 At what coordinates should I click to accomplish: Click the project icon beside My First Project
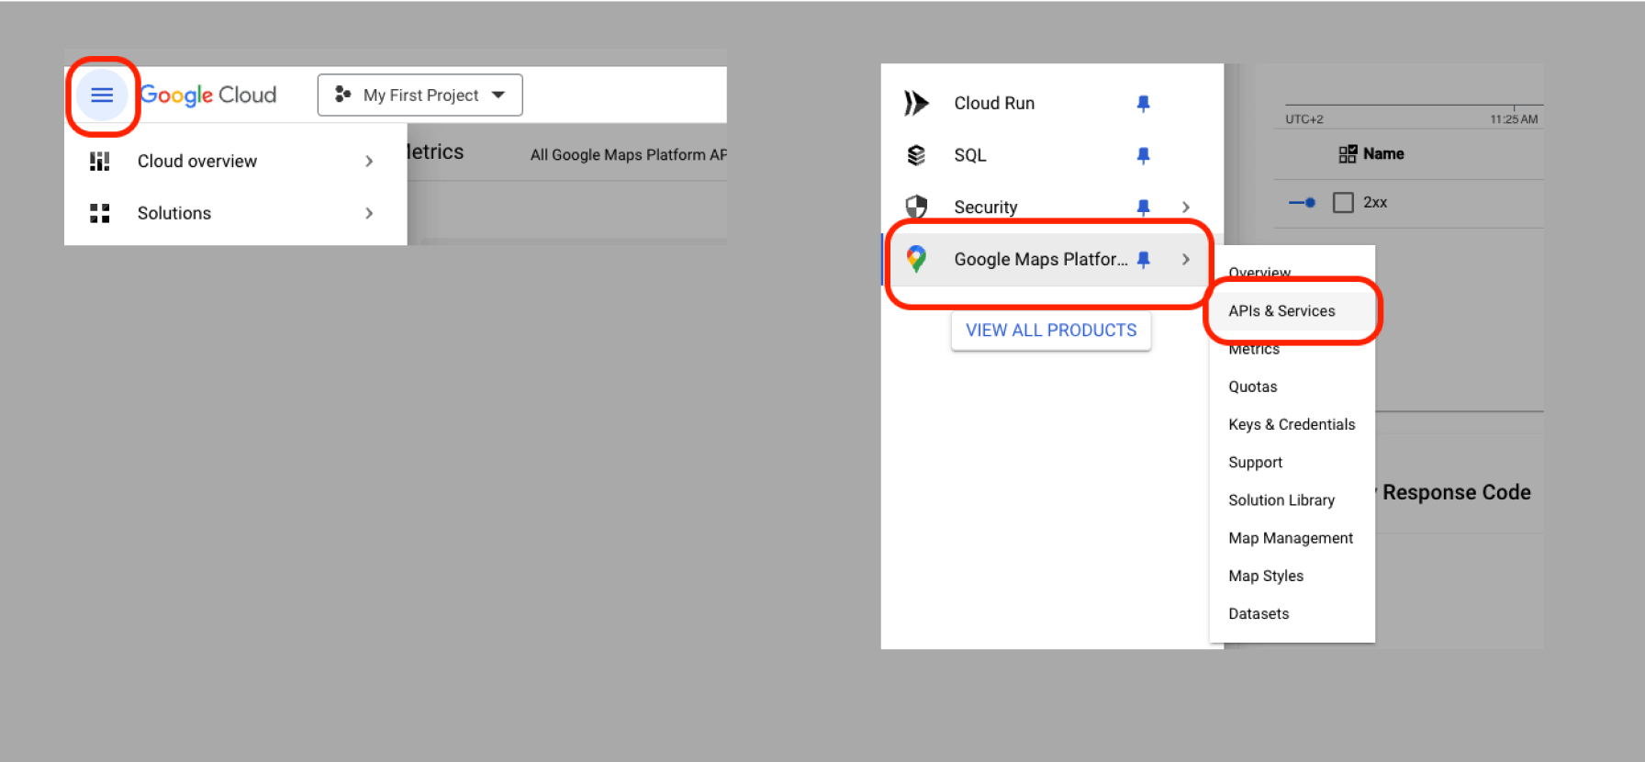click(x=343, y=95)
